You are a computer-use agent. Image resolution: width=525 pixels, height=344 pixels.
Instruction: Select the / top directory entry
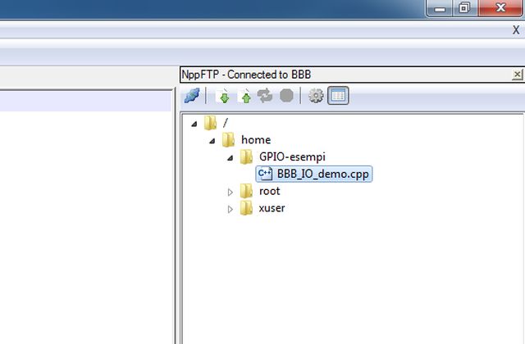pos(226,123)
